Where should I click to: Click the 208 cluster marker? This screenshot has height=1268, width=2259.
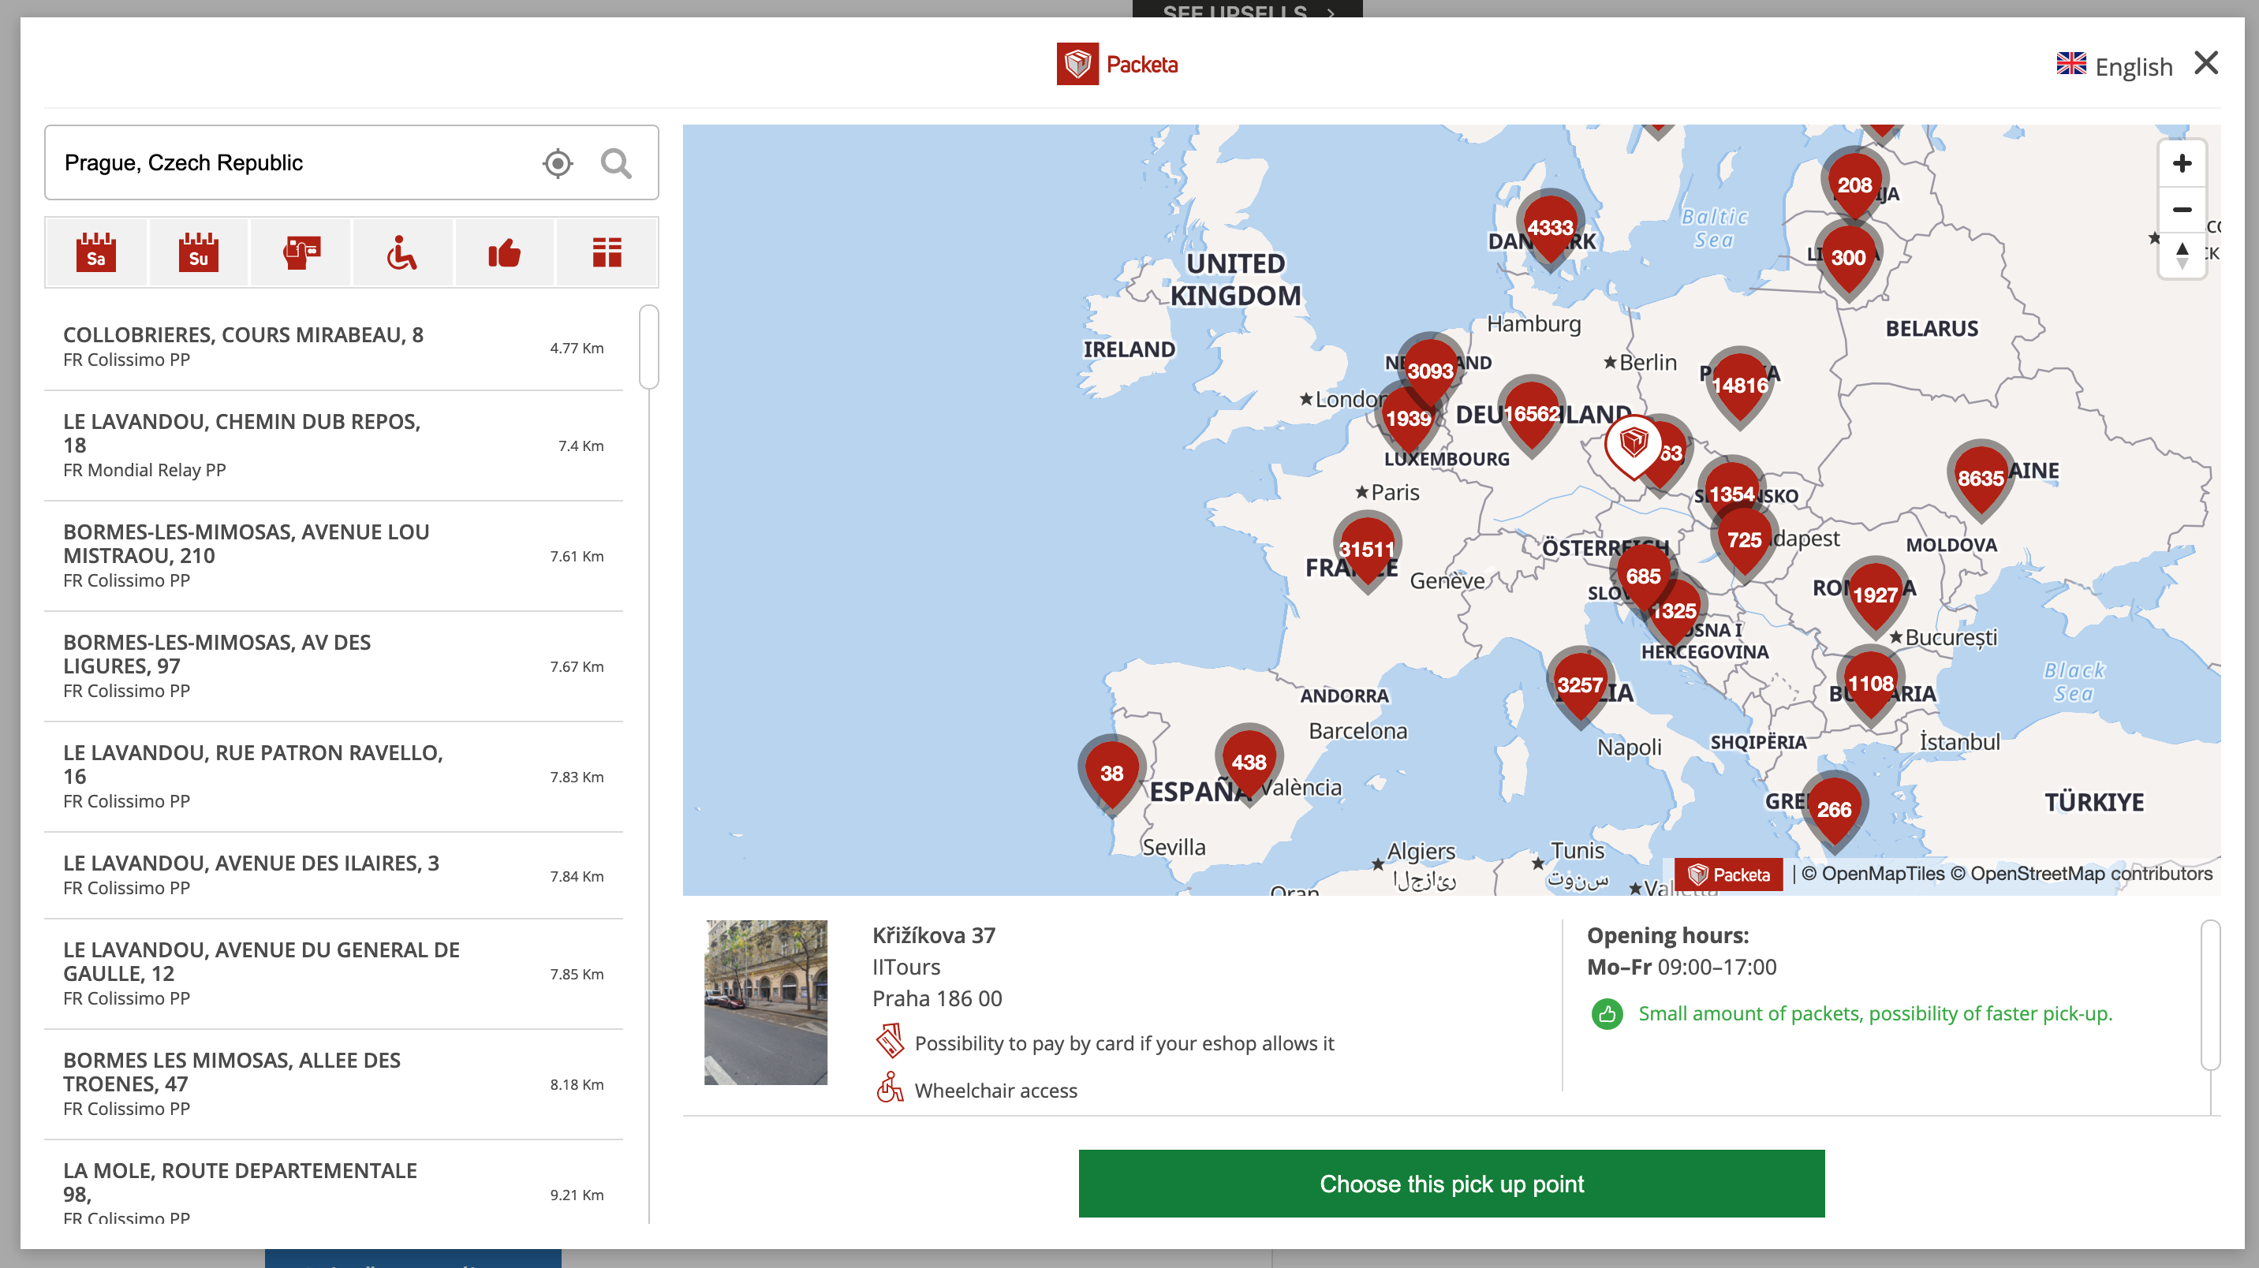[x=1854, y=185]
